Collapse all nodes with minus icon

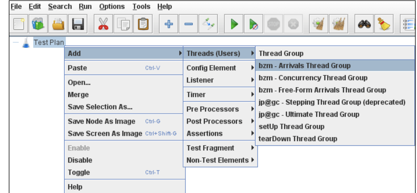(x=188, y=24)
